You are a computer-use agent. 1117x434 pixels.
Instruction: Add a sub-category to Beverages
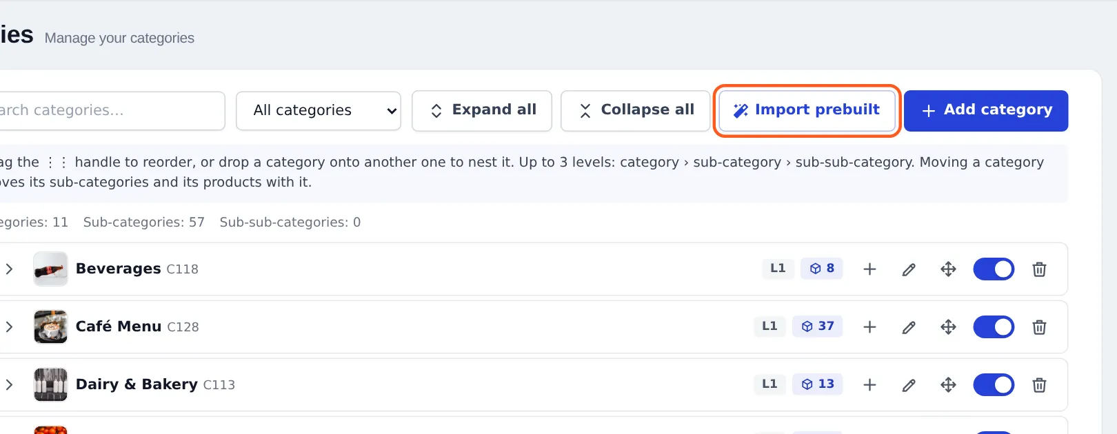tap(869, 269)
